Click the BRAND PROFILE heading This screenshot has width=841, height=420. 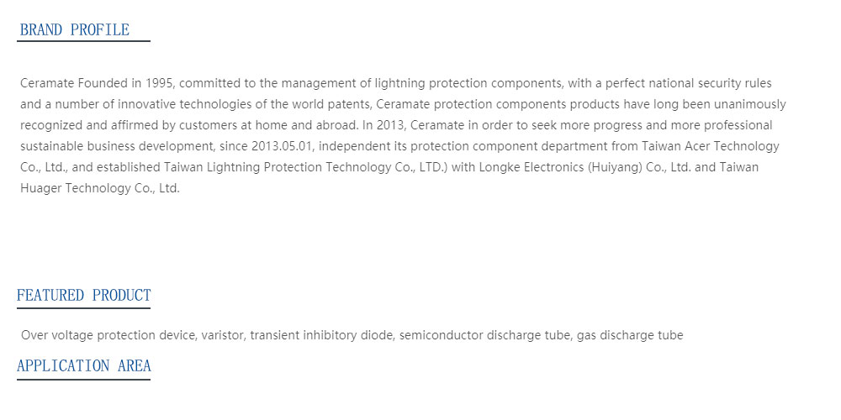tap(75, 30)
